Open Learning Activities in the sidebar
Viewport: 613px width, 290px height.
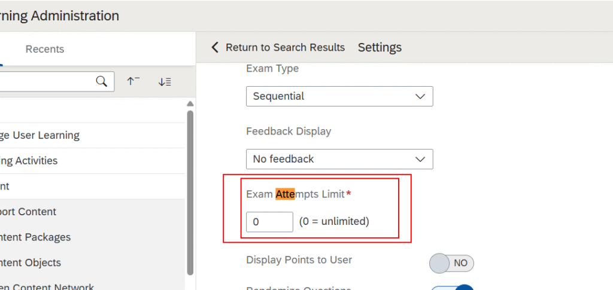click(x=29, y=161)
